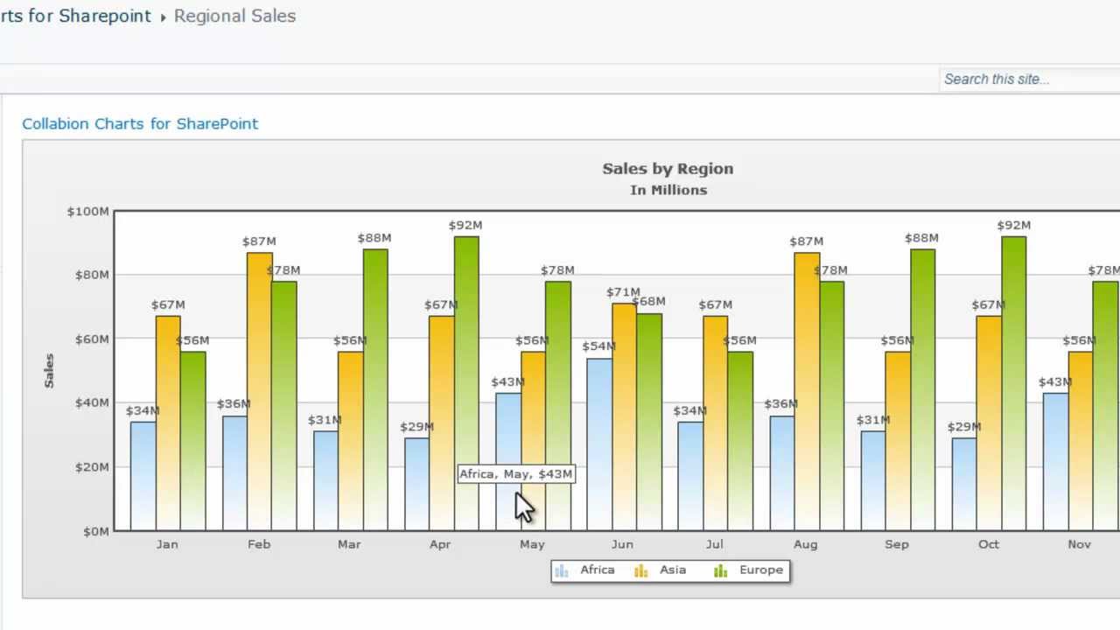The image size is (1120, 630).
Task: Click the Jul x-axis label
Action: 714,544
